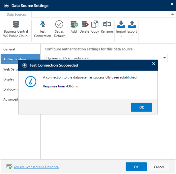176x174 pixels.
Task: Select the General settings section
Action: 20,49
